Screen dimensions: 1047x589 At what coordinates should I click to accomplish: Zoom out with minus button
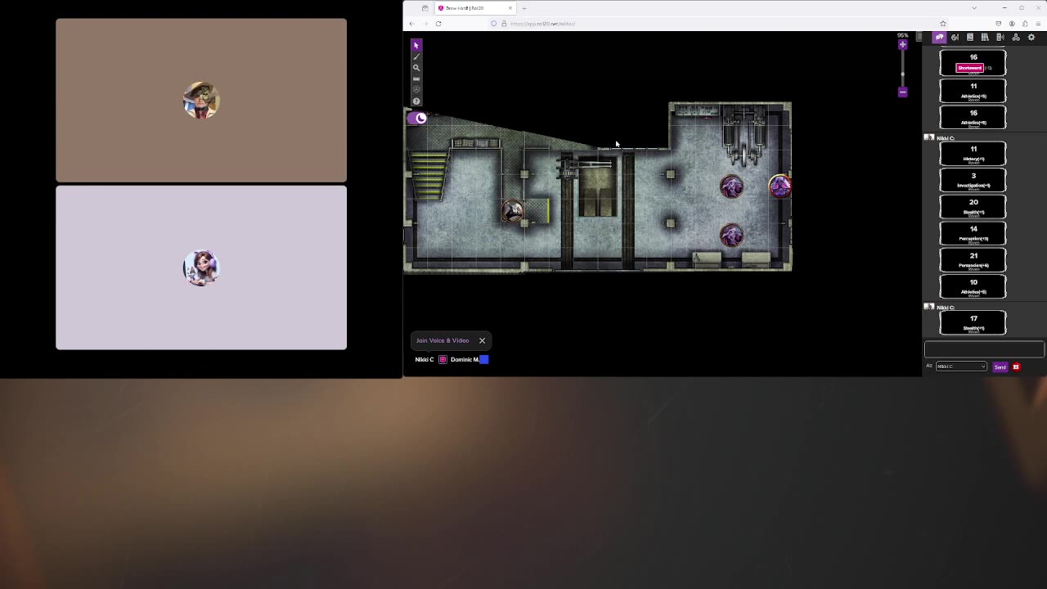(902, 92)
